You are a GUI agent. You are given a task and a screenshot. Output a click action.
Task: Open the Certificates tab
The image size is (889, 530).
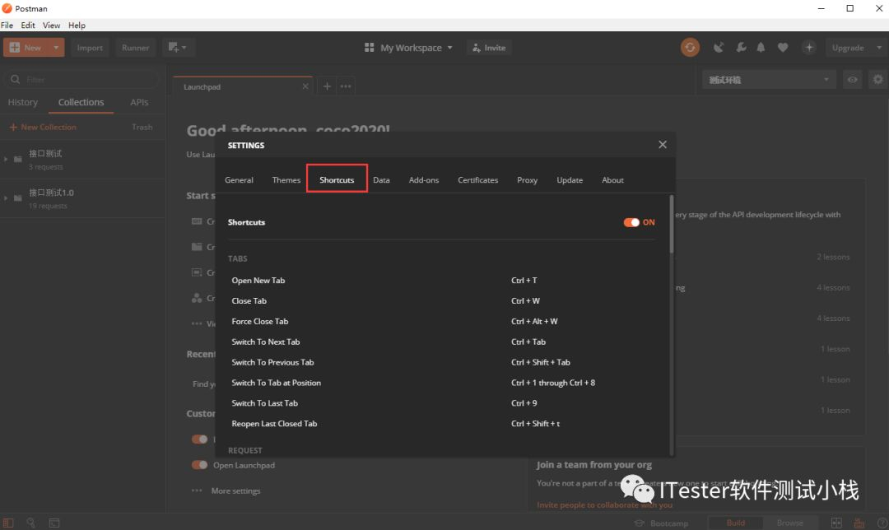pyautogui.click(x=478, y=179)
